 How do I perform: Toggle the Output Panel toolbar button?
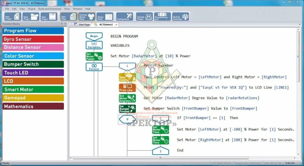(105, 17)
